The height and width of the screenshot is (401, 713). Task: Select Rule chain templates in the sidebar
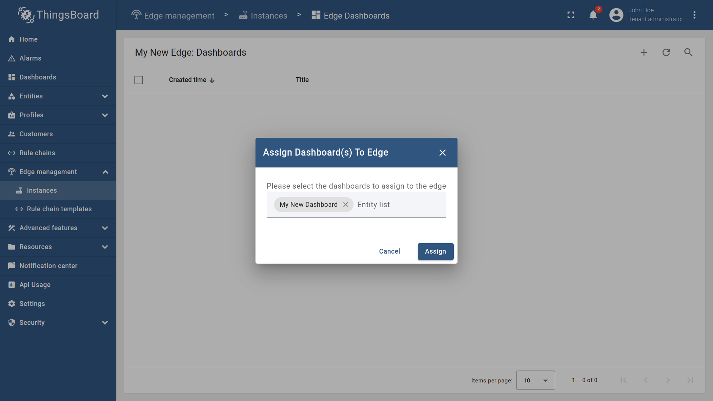coord(59,209)
